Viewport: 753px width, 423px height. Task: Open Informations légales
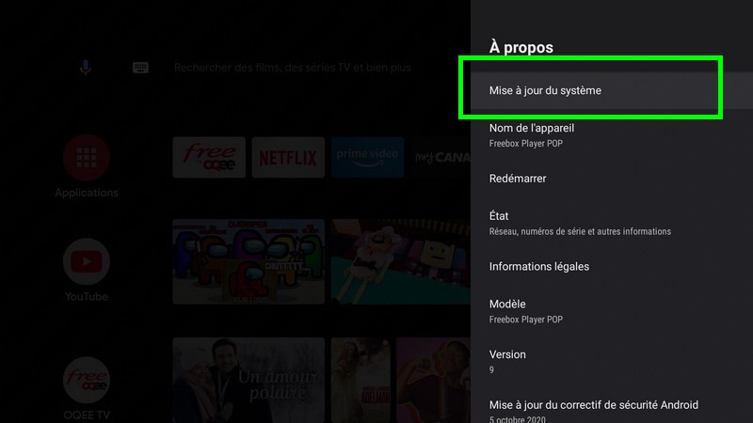click(x=611, y=267)
